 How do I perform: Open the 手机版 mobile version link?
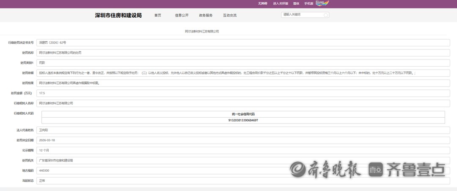pos(308,3)
